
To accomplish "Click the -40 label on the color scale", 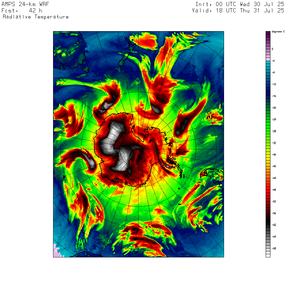I will click(274, 166).
